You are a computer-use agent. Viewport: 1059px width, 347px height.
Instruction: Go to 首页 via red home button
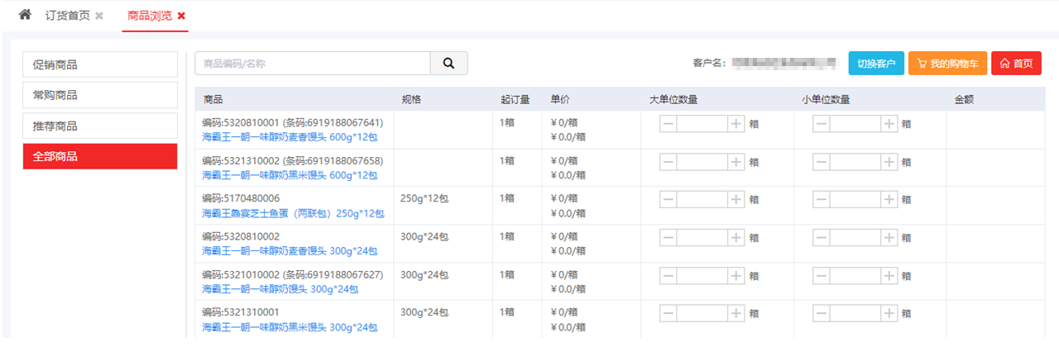1016,64
